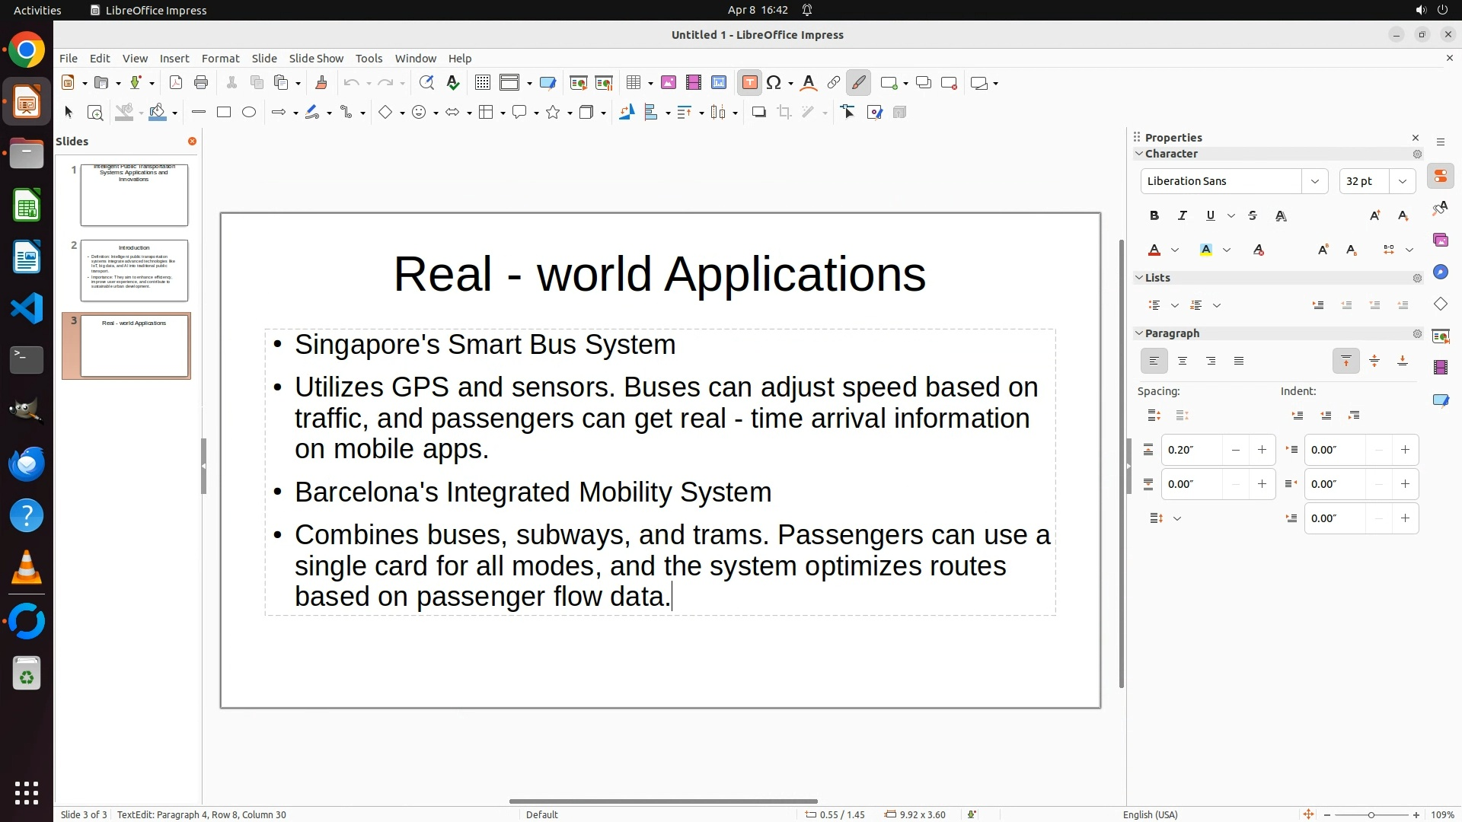Select slide 2 Introduction thumbnail
This screenshot has height=822, width=1462.
coord(134,270)
